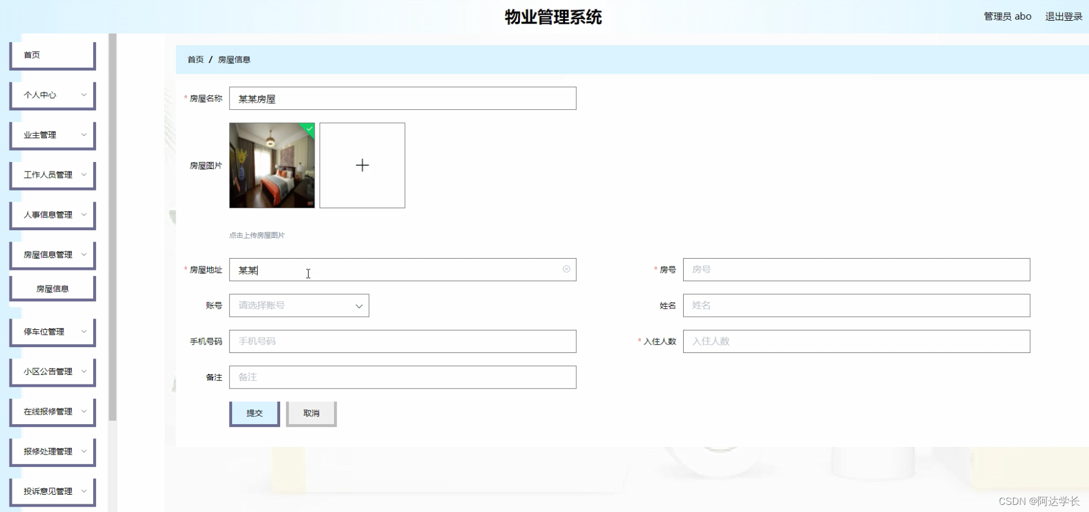Open the 房屋信息 submenu item

pos(53,289)
